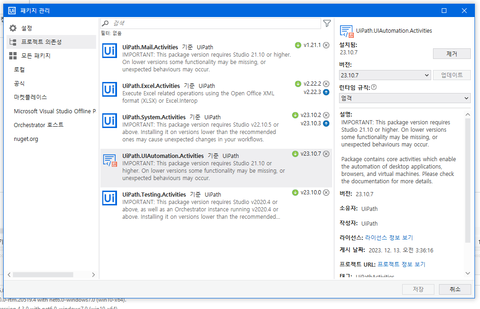The image size is (480, 309).
Task: Click the UiPath.Testing.Activities package logo
Action: (x=109, y=198)
